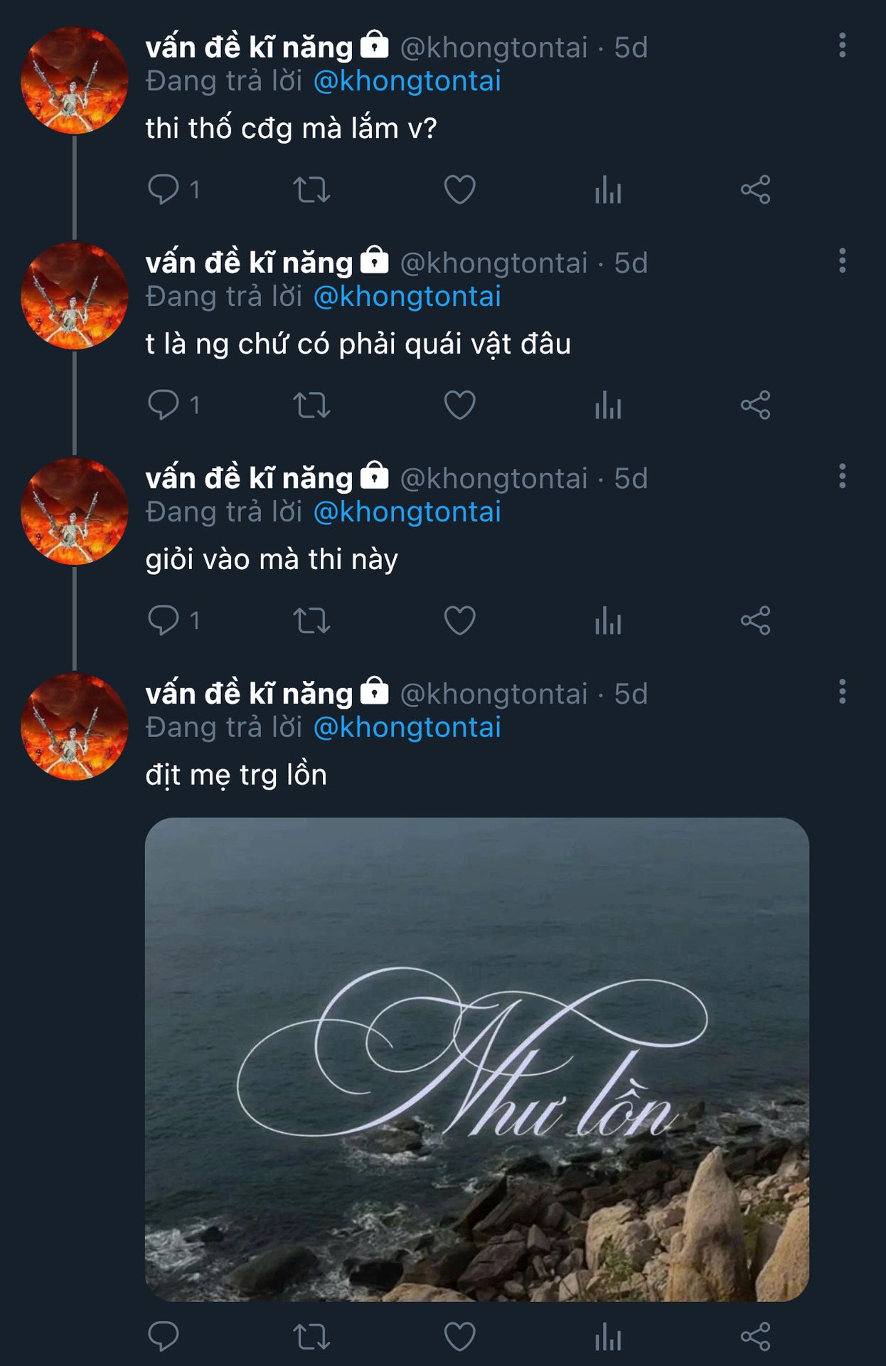Open @khongtontai reply link in last tweet
This screenshot has height=1366, width=886.
point(407,728)
